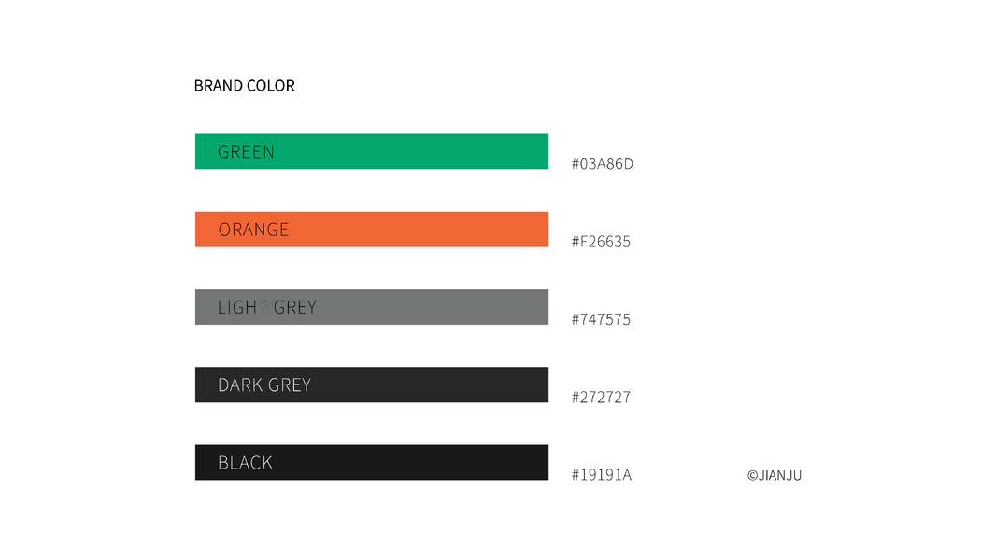Viewport: 996px width, 560px height.
Task: Select the #F26635 hex code text
Action: tap(601, 242)
